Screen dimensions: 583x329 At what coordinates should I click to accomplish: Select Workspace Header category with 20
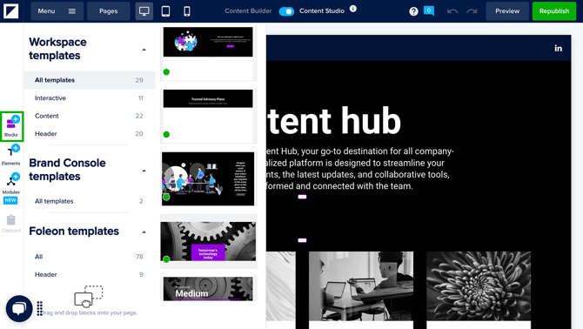(90, 133)
